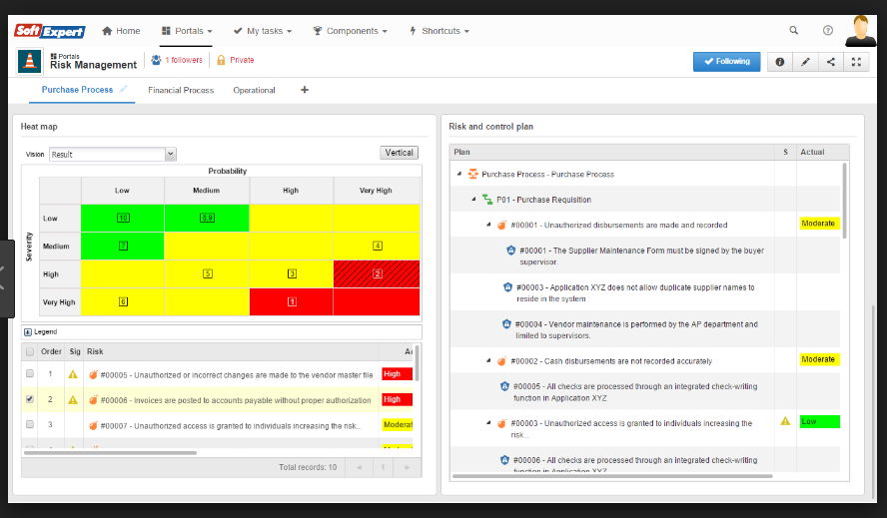Screen dimensions: 887x518
Task: Click the share portal icon
Action: coord(831,62)
